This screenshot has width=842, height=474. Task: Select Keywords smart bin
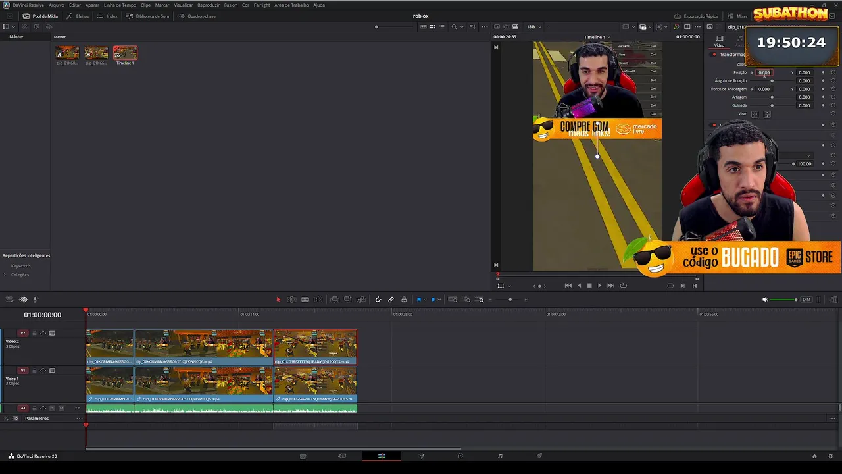[20, 265]
